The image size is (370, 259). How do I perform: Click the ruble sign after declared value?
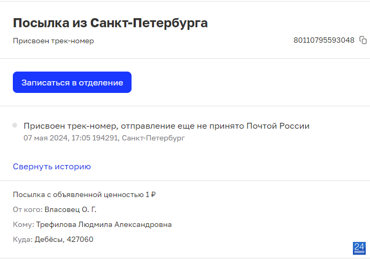point(153,195)
